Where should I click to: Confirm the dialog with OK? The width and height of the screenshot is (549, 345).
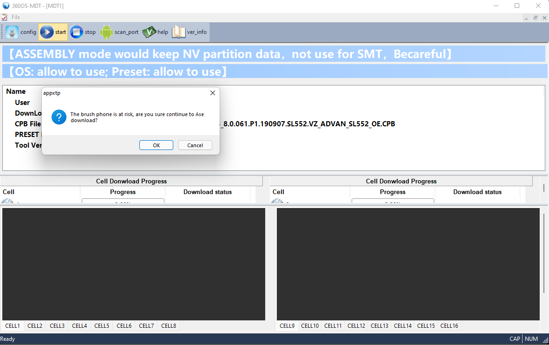156,145
